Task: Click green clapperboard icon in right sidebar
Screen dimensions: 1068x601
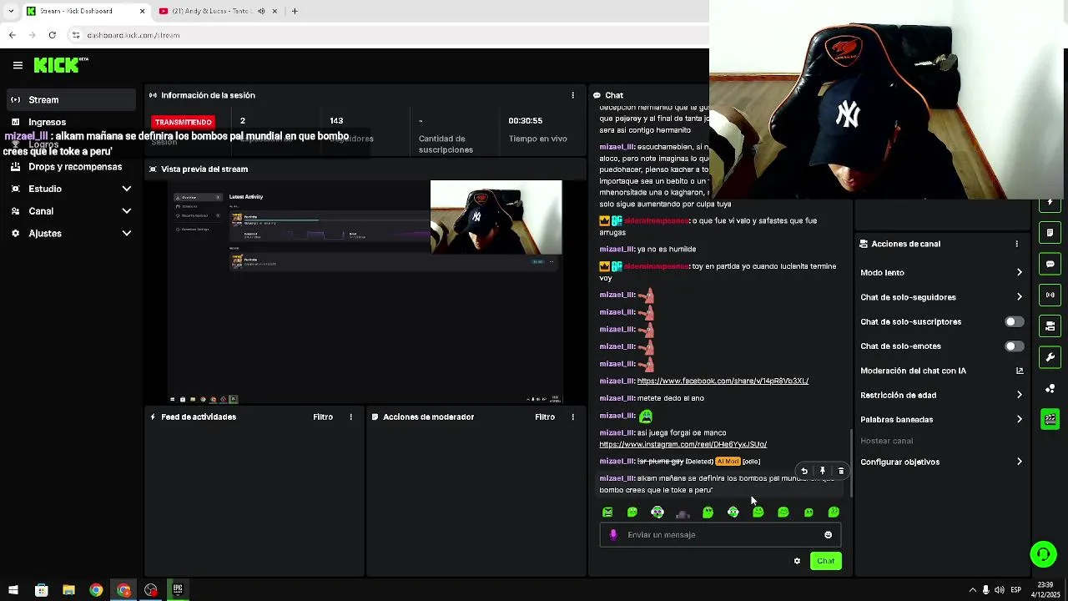Action: [1050, 419]
